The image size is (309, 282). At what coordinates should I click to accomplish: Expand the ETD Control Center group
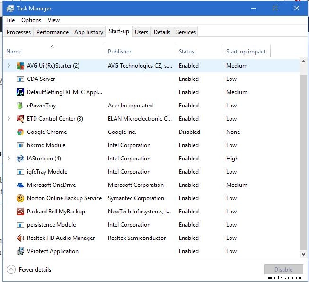[x=9, y=119]
